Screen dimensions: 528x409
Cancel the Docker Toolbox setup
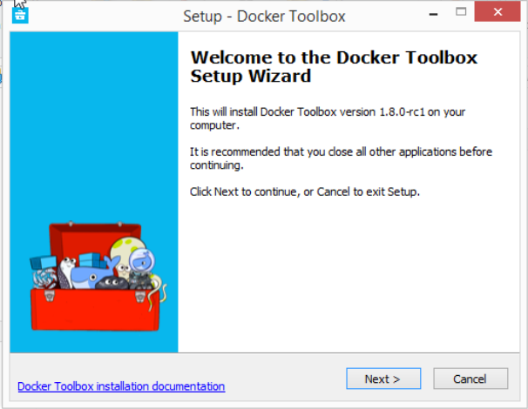pyautogui.click(x=470, y=379)
